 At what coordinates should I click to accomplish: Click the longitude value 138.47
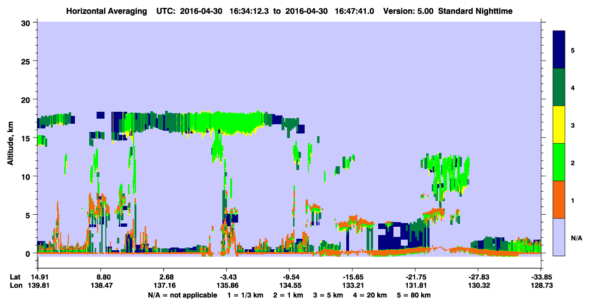(x=101, y=285)
